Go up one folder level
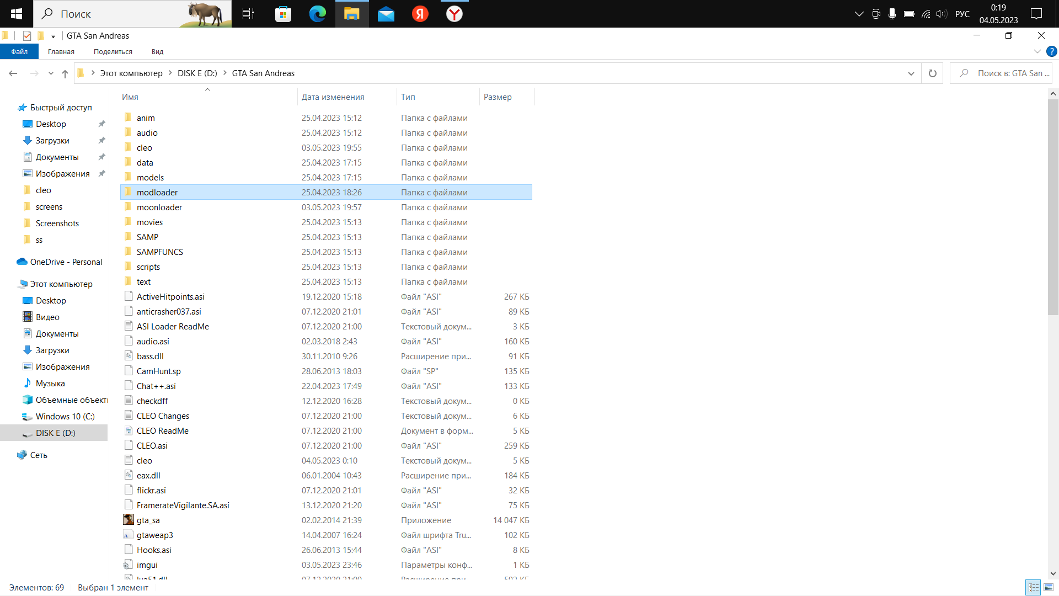 [65, 73]
